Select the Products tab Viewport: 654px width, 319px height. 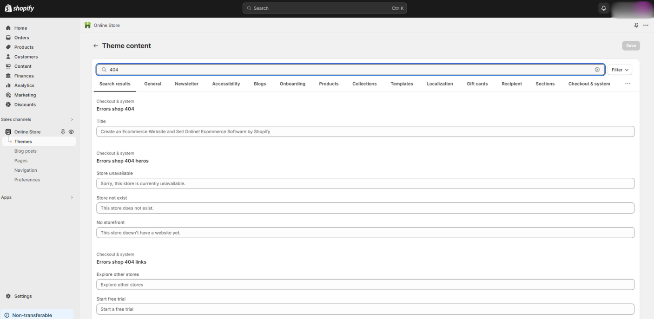click(x=329, y=84)
